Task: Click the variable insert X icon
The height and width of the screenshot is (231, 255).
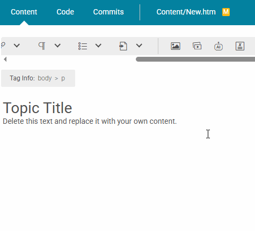Action: point(240,46)
